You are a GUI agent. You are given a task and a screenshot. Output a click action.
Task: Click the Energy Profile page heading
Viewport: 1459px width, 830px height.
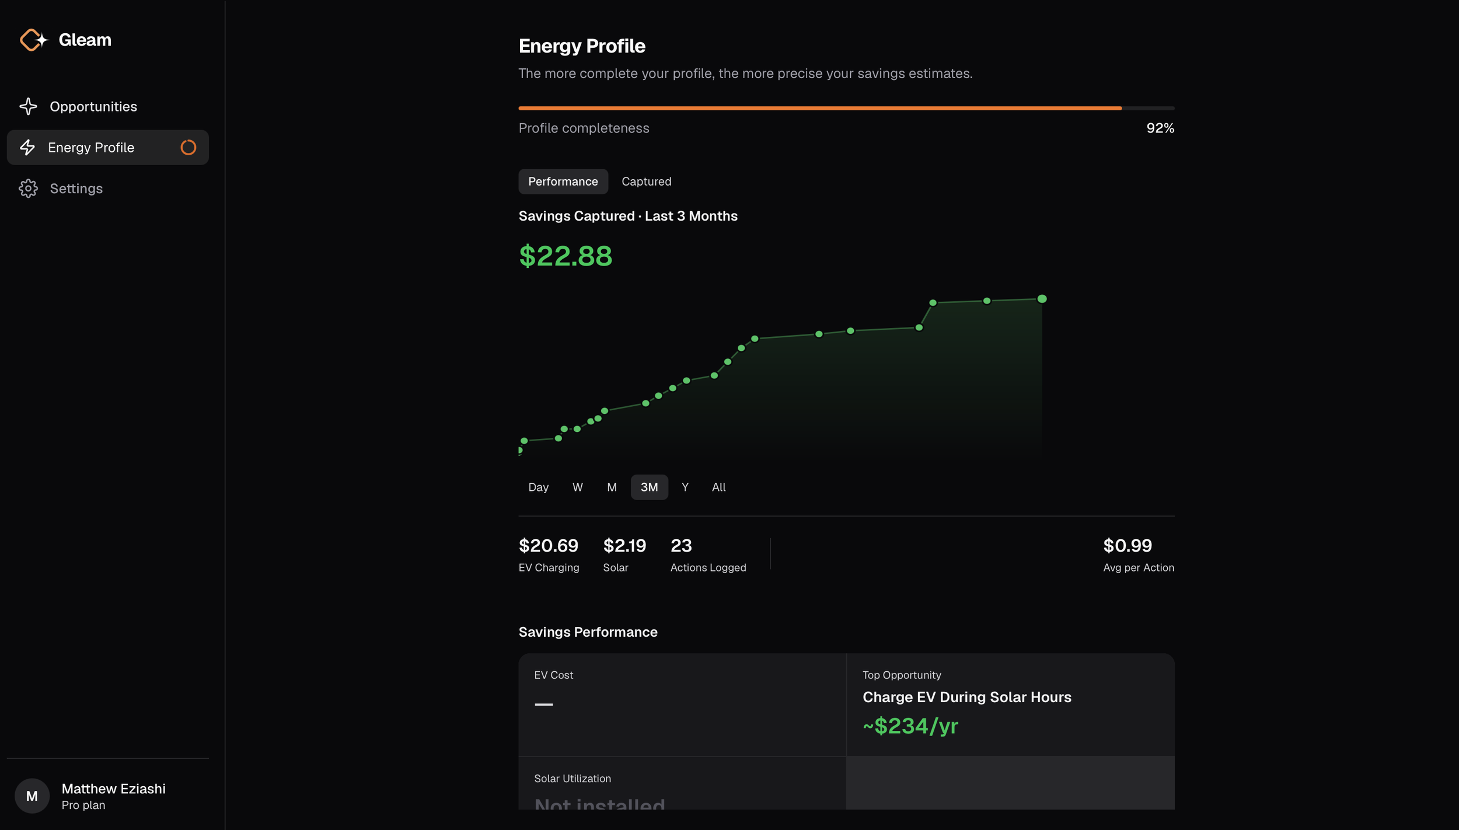[582, 46]
